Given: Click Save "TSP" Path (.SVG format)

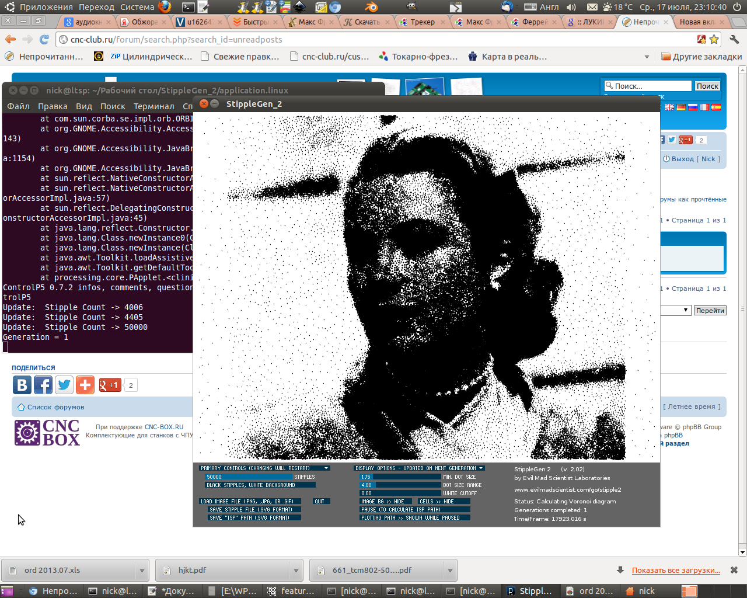Looking at the screenshot, I should click(x=254, y=518).
